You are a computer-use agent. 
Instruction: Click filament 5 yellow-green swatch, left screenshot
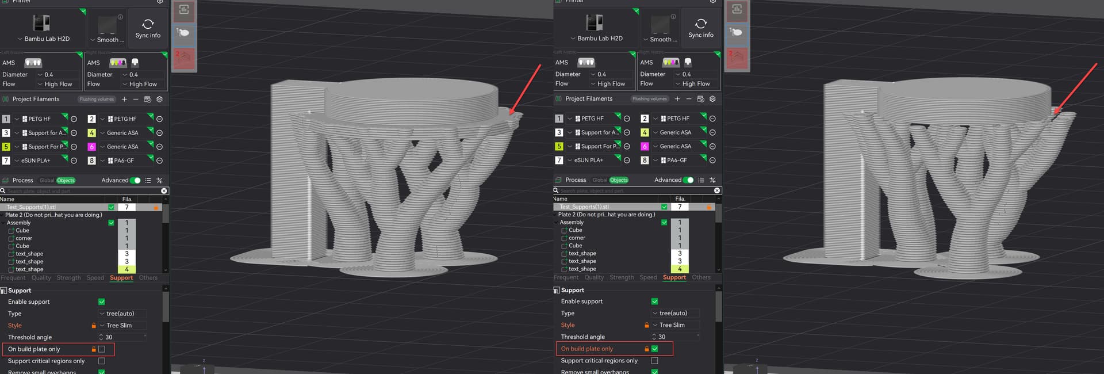click(x=6, y=147)
